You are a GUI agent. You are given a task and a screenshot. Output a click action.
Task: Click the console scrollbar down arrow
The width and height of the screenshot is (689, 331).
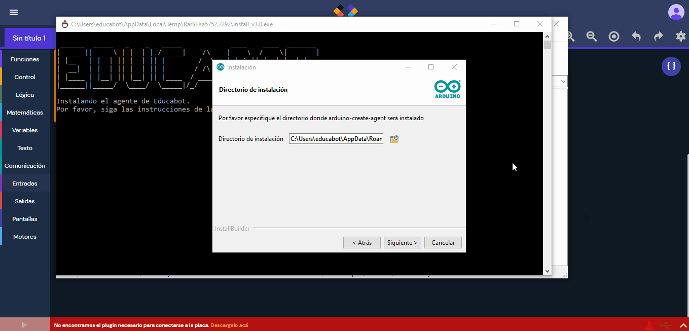coord(547,271)
